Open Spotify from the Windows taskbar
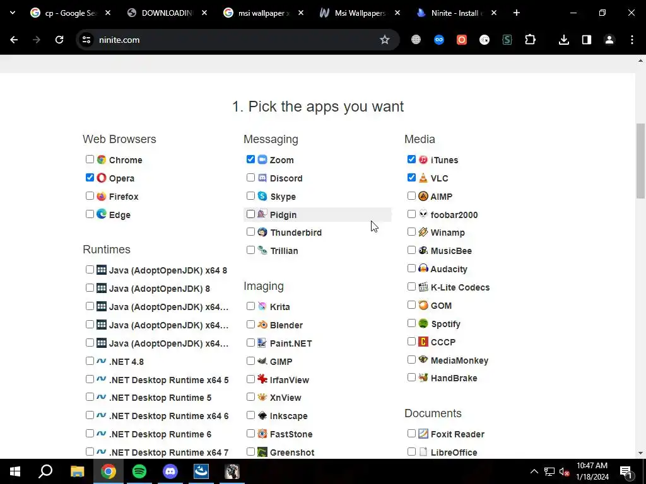Screen dimensions: 646x484 pos(139,471)
